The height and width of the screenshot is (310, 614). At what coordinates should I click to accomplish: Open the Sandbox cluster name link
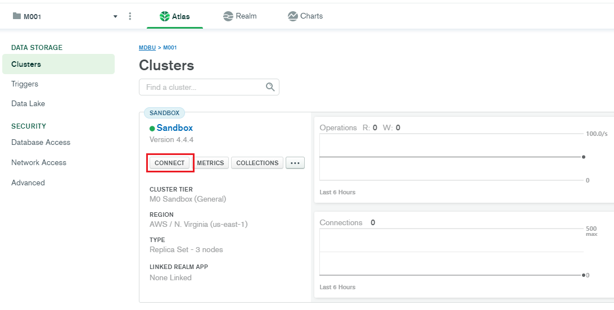tap(175, 128)
